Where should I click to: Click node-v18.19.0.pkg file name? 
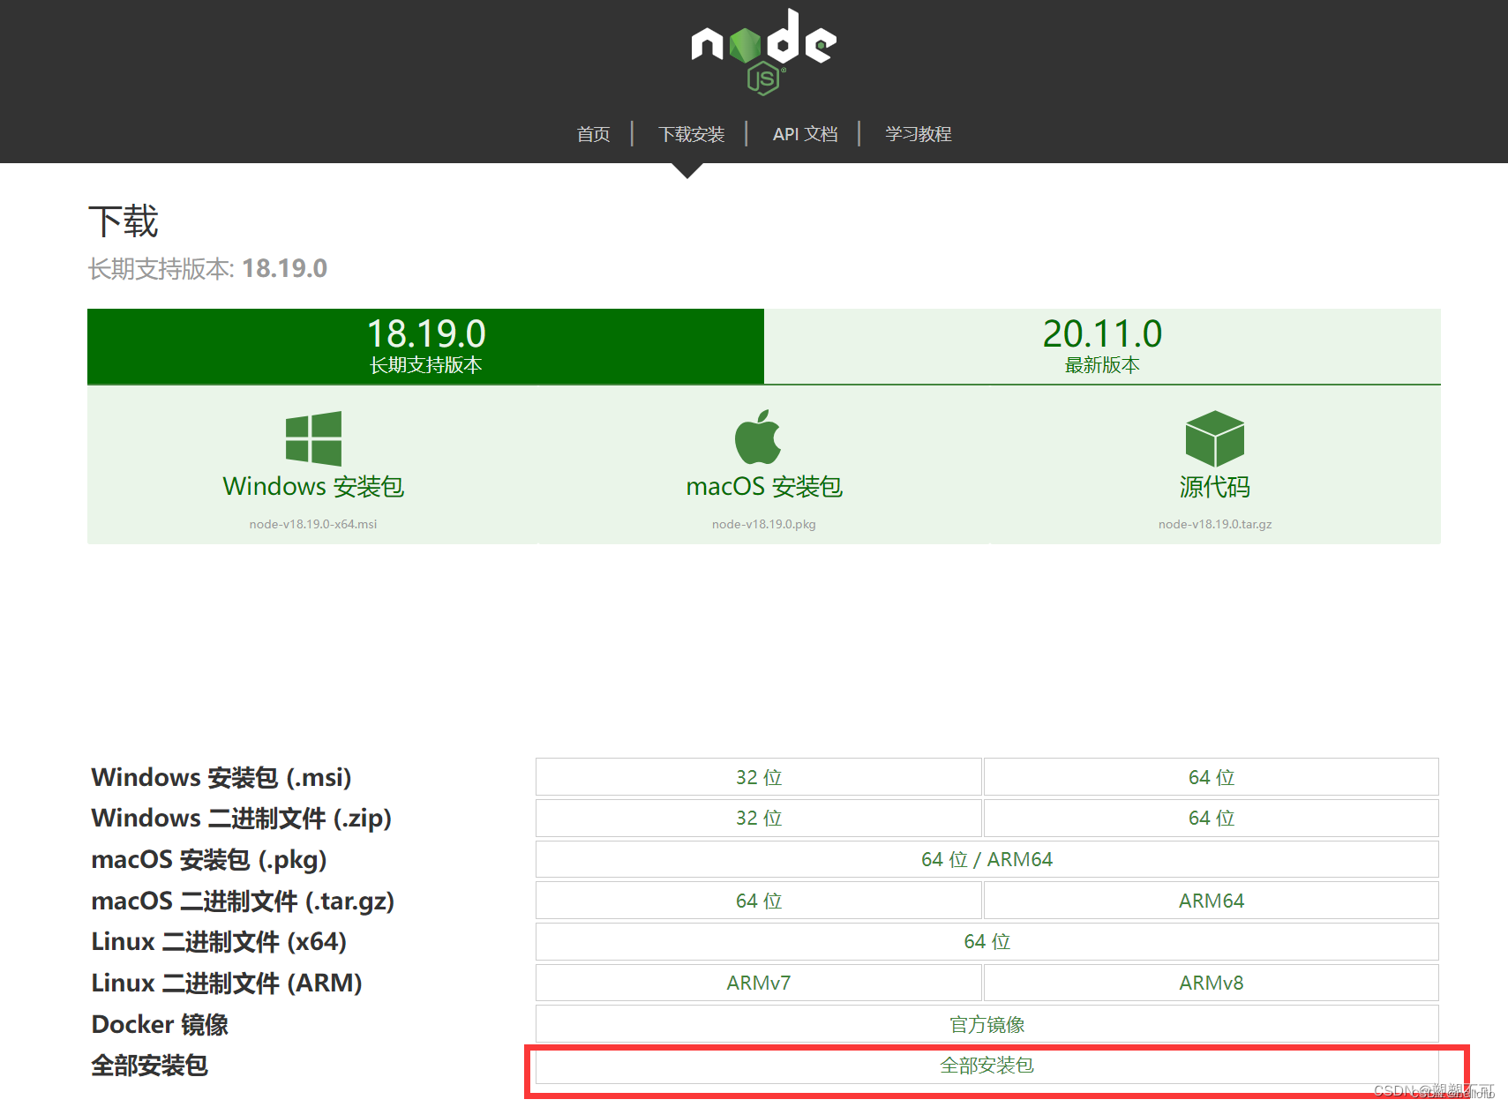click(x=764, y=524)
